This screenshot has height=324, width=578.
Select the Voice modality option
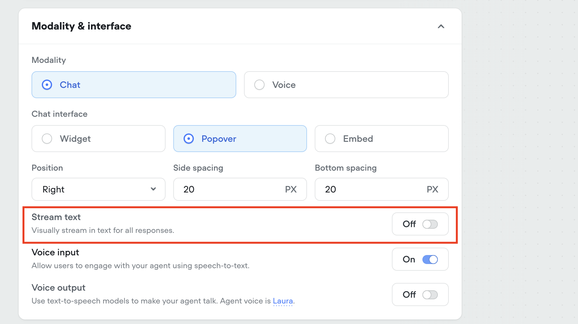(346, 85)
